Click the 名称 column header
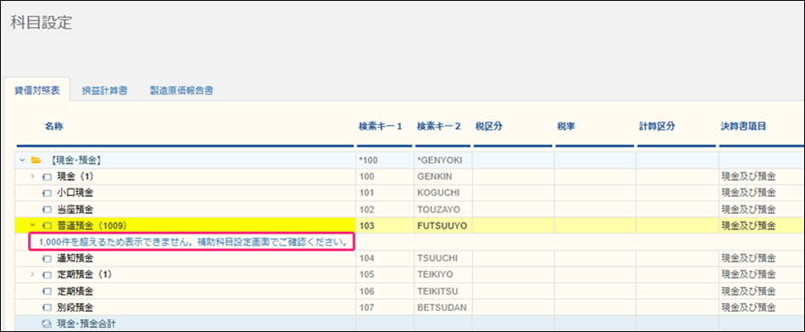Viewport: 805px width, 332px height. tap(54, 127)
